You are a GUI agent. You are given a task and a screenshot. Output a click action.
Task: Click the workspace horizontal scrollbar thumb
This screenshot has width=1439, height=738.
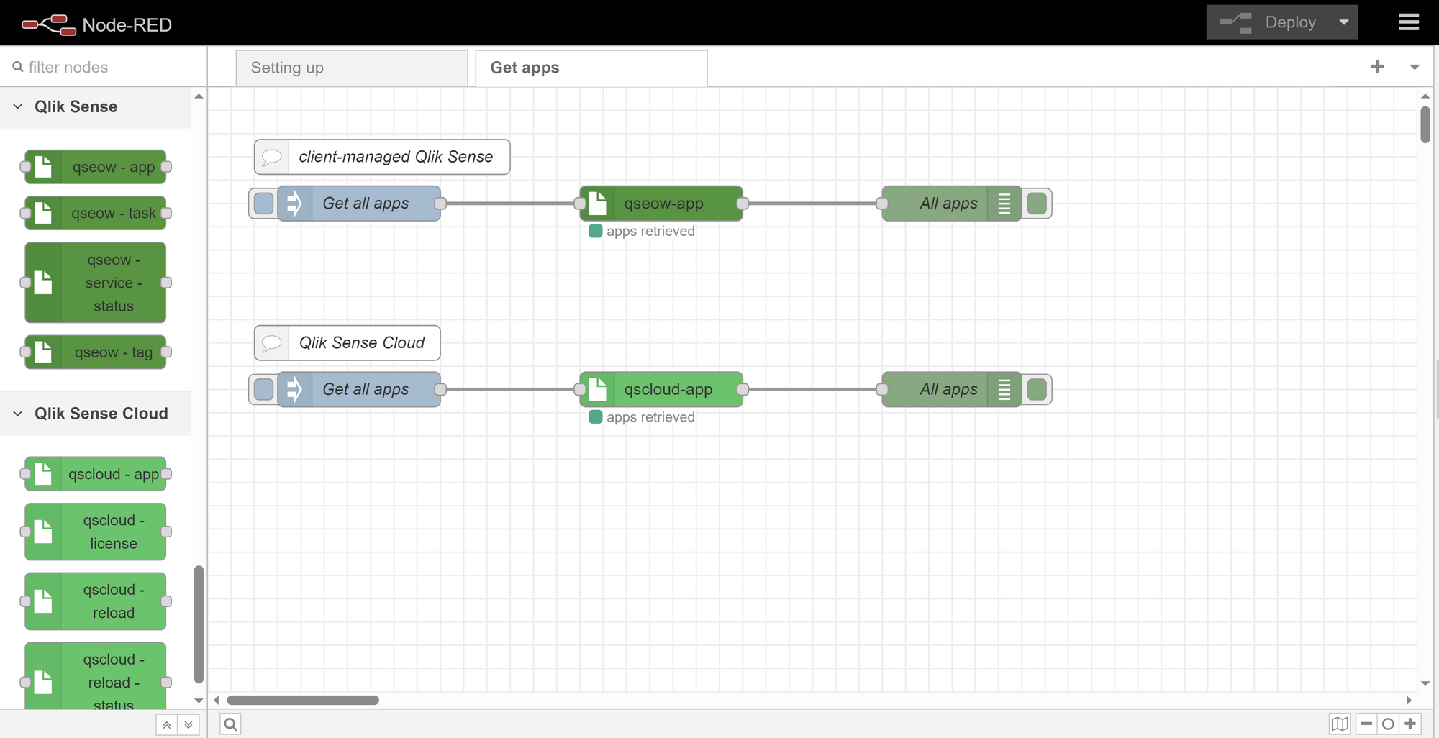[303, 701]
